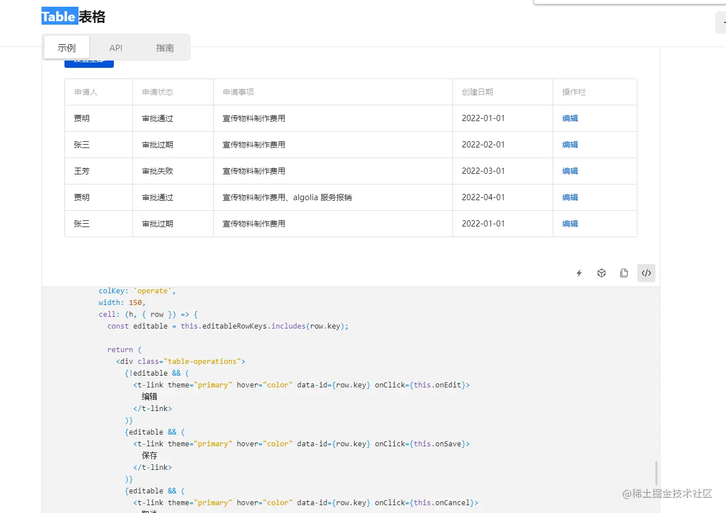Click the t-link line with this.onSave
726x513 pixels.
click(302, 443)
